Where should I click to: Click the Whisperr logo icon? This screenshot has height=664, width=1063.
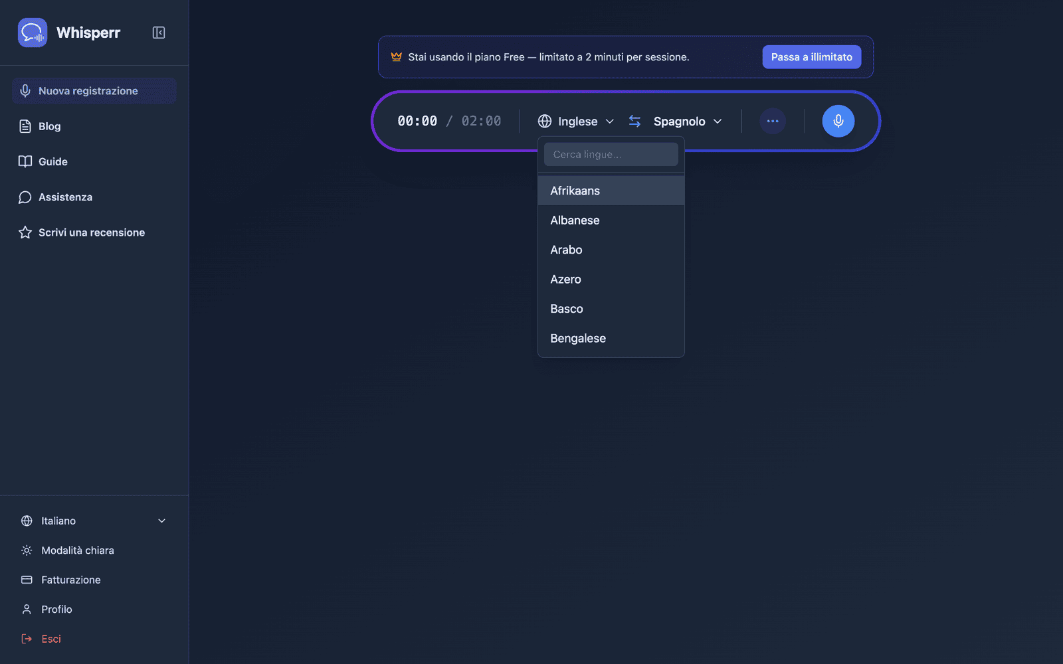pos(33,33)
